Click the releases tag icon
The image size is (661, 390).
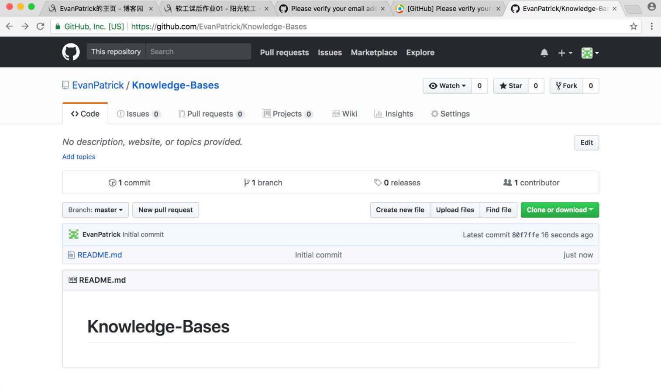[x=378, y=183]
